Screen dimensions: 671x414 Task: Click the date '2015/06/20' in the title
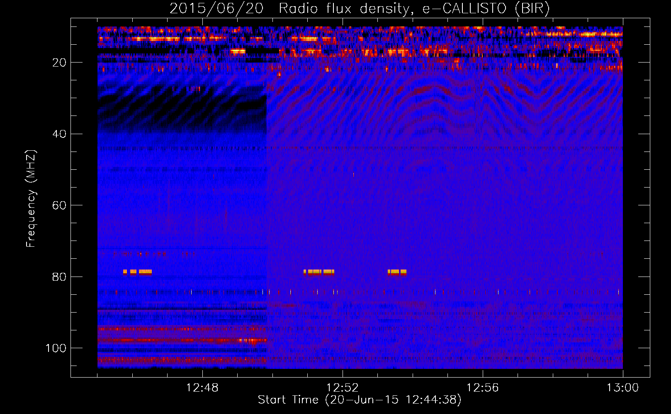tap(216, 9)
